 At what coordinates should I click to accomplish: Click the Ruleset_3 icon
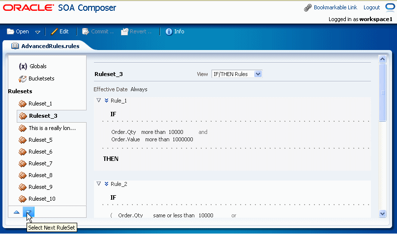[x=23, y=116]
